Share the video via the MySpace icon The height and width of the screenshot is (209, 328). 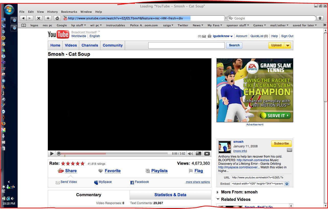[x=96, y=182]
